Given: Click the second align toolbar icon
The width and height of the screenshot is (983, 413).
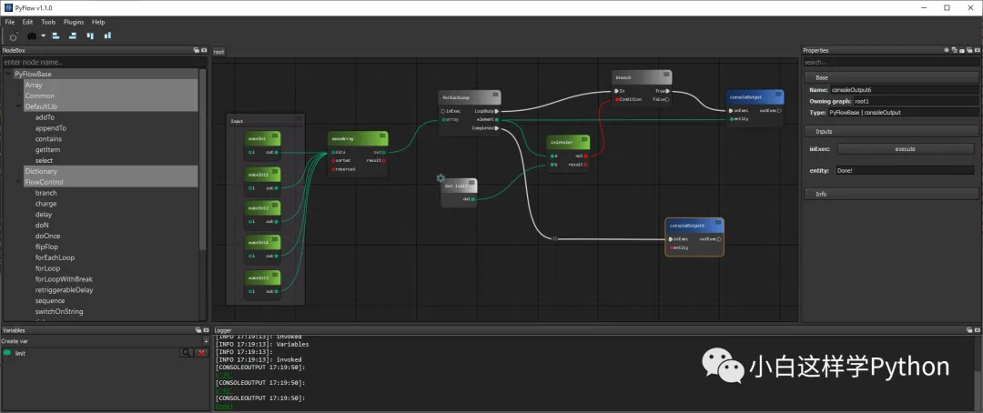Looking at the screenshot, I should [73, 36].
